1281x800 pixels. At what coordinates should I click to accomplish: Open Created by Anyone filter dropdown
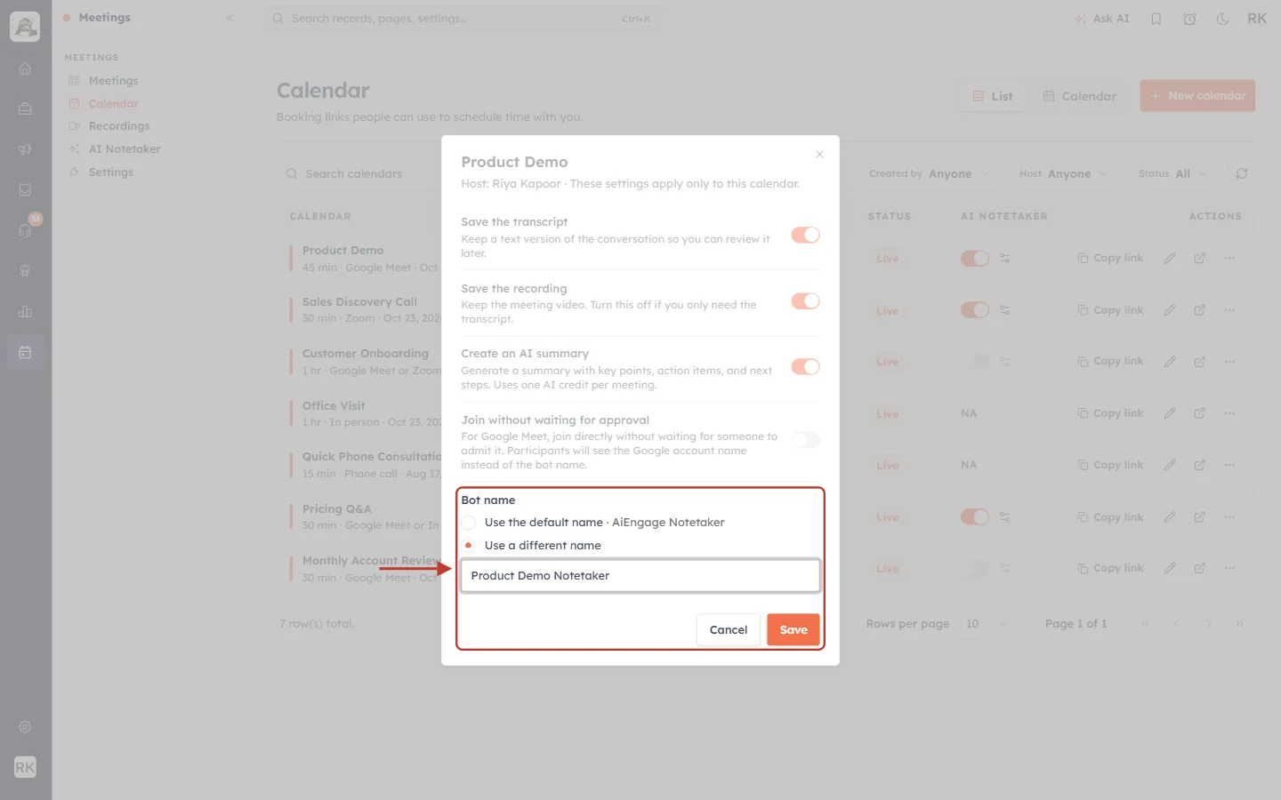(x=928, y=173)
